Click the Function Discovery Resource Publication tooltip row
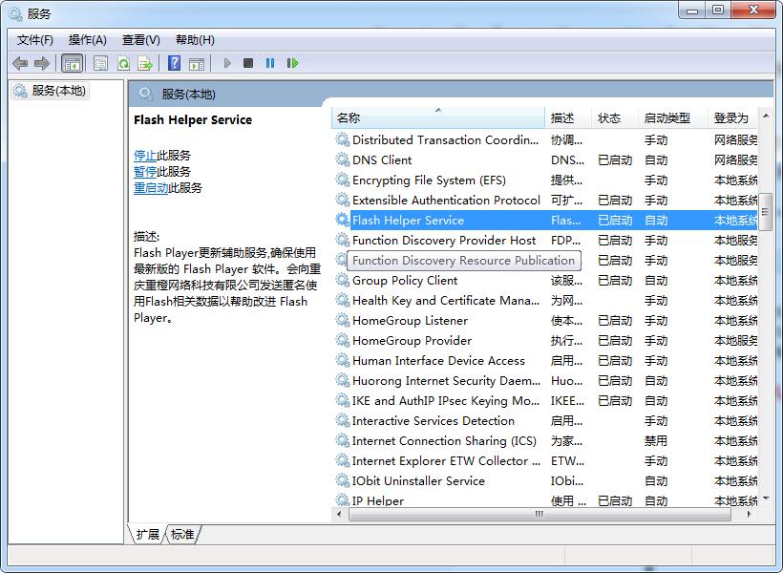This screenshot has height=573, width=783. (464, 261)
